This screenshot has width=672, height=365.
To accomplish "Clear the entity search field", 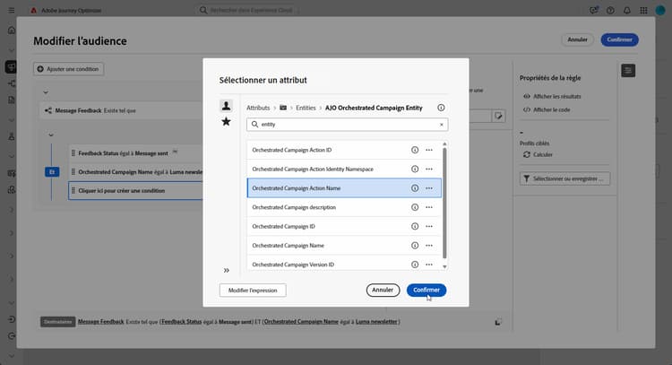I will pyautogui.click(x=442, y=125).
